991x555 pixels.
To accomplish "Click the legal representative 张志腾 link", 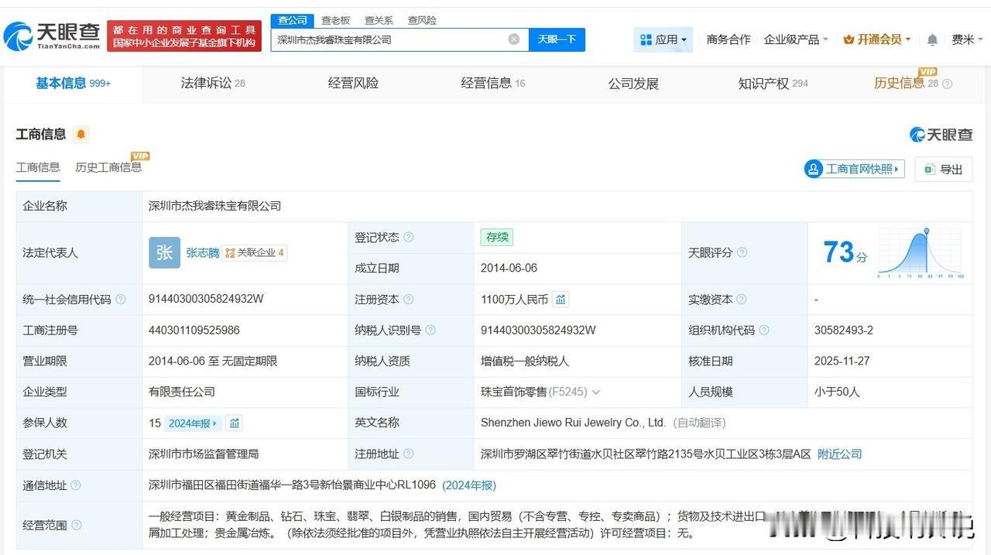I will click(202, 252).
